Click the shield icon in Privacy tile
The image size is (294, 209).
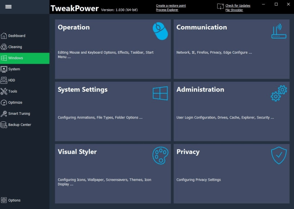[279, 156]
